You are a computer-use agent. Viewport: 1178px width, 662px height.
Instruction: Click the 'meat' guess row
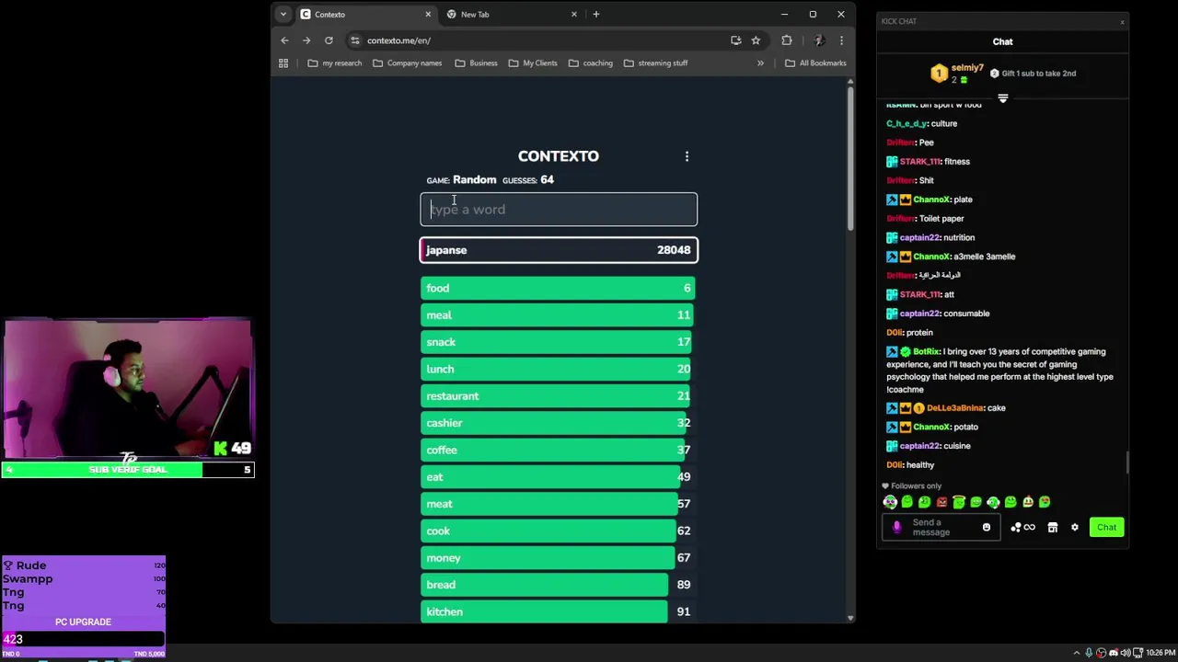point(558,504)
